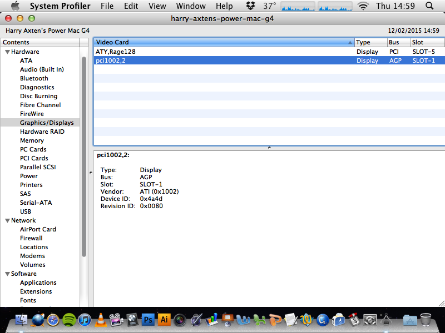Open the Help menu
This screenshot has height=333, width=445.
tap(224, 6)
